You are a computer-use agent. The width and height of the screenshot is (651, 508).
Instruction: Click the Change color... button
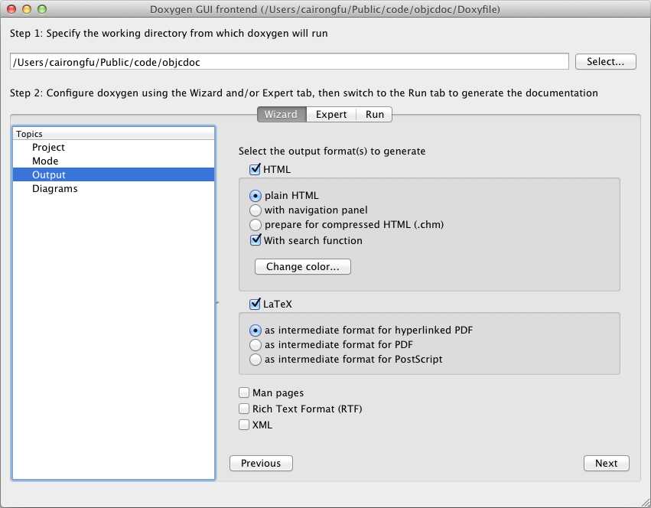pos(303,267)
